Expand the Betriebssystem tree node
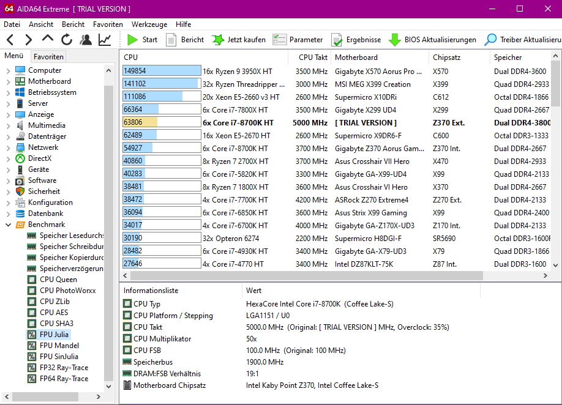 [8, 93]
